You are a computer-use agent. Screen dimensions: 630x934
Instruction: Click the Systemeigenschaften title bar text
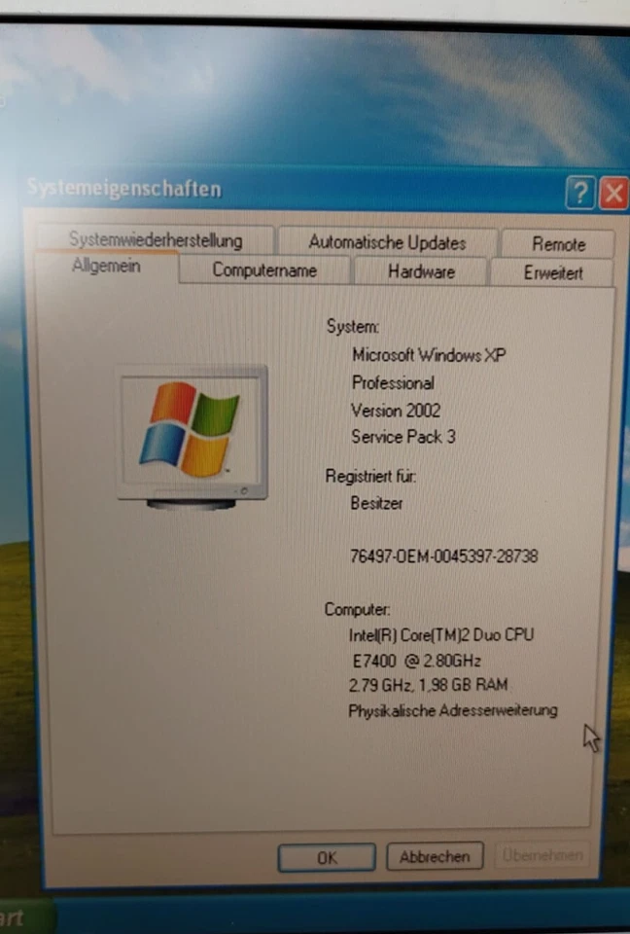click(x=124, y=189)
